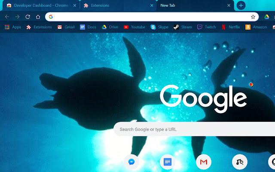Open the Google Drive extension icon in toolbar
The width and height of the screenshot is (275, 172).
click(x=266, y=17)
